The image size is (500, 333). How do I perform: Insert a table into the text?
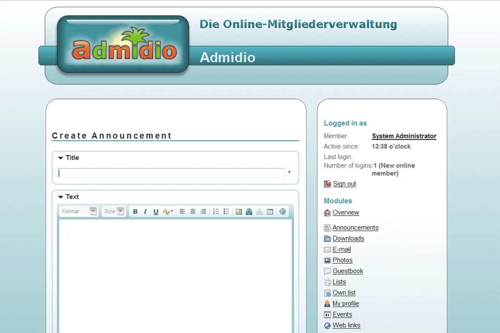tap(270, 212)
